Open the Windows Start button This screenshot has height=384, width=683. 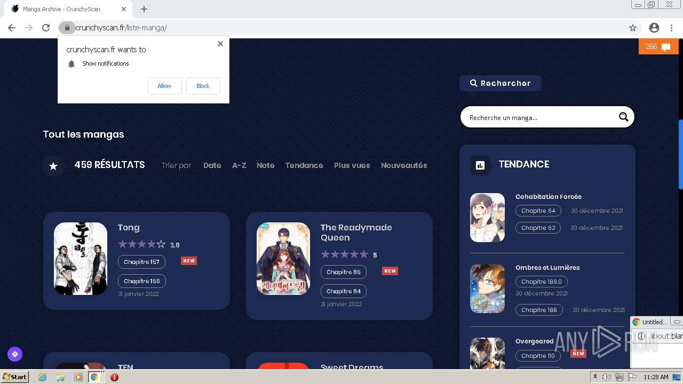pos(14,377)
